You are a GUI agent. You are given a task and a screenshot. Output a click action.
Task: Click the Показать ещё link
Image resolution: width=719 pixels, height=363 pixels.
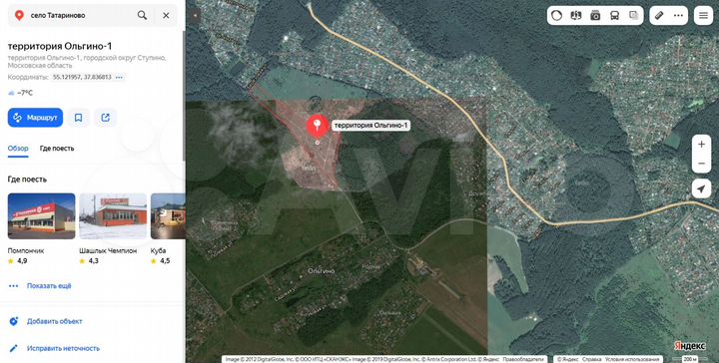tap(49, 286)
